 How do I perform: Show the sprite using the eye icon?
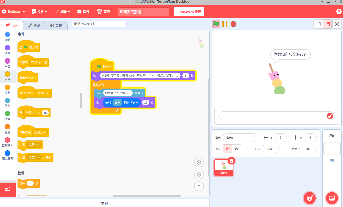click(x=228, y=149)
